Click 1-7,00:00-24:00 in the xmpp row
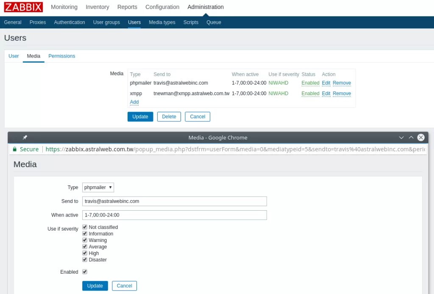This screenshot has width=434, height=294. [x=249, y=93]
